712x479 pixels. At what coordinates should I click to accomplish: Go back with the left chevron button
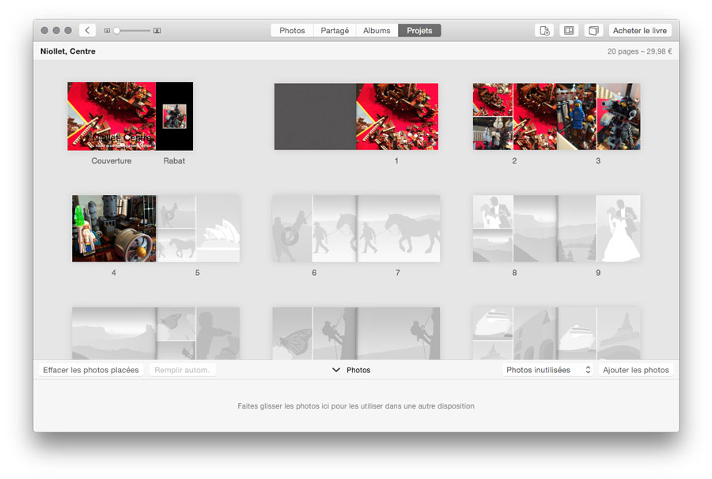87,30
